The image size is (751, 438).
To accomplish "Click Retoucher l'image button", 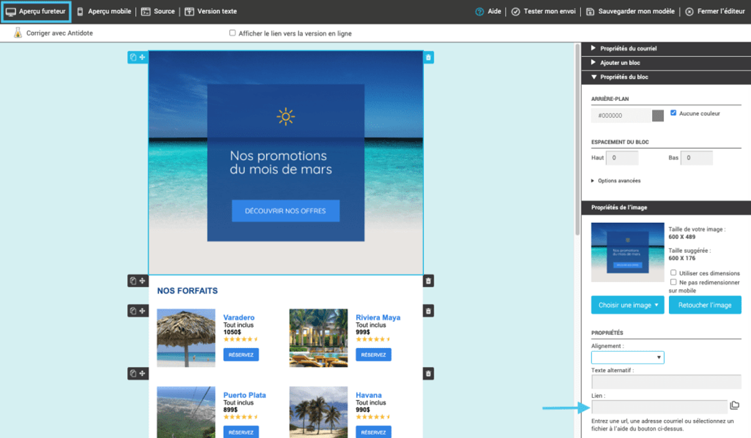I will point(705,305).
